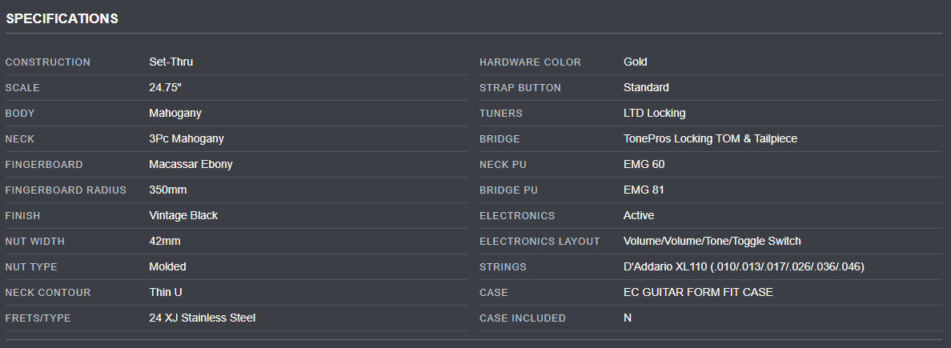The image size is (951, 348).
Task: Click 24 XJ Stainless Steel frets value
Action: (x=202, y=318)
